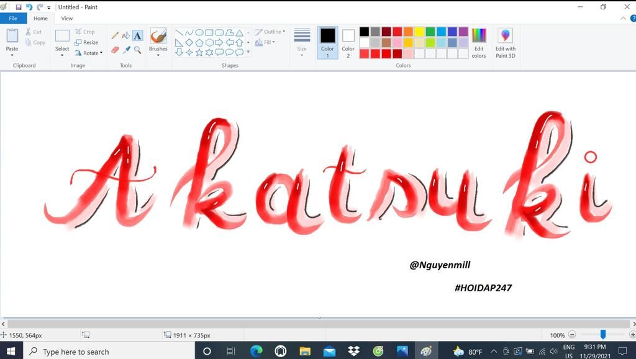Pick the green color swatch
636x359 pixels.
(x=430, y=32)
